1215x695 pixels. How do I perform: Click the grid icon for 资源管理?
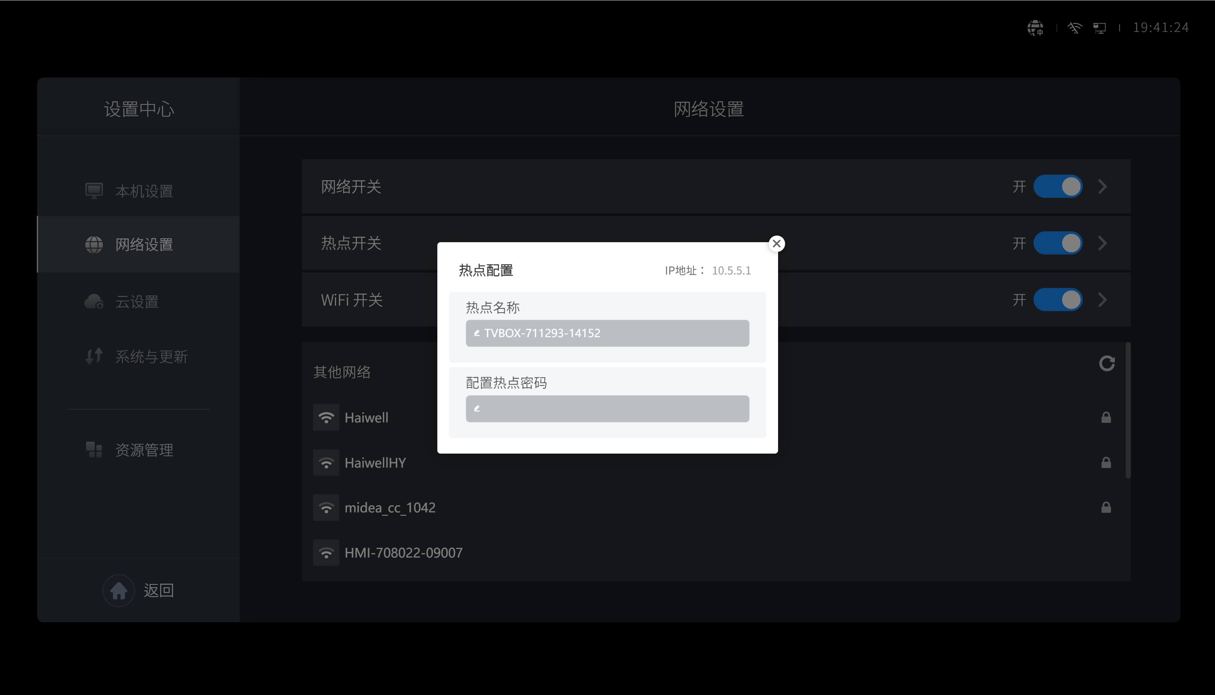coord(94,450)
